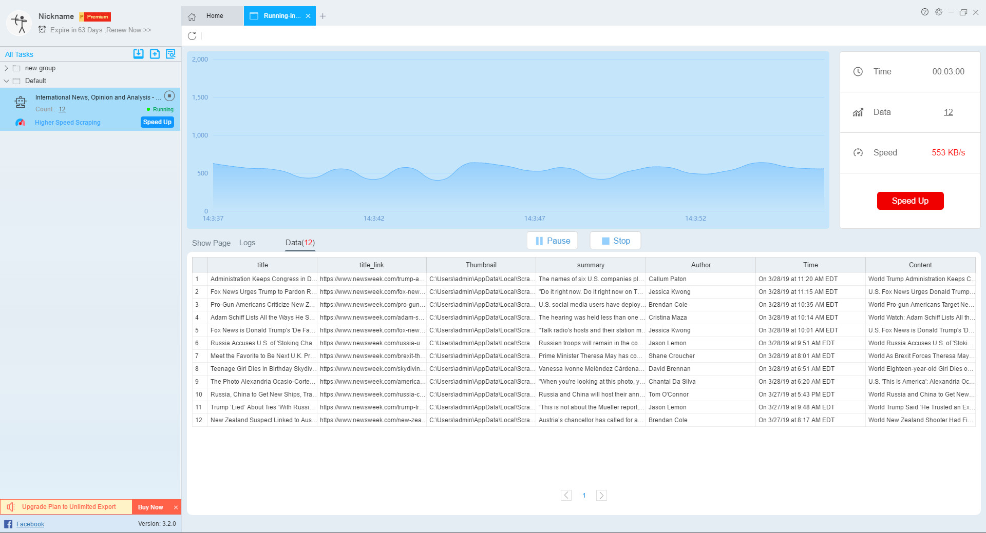Screen dimensions: 986x533
Task: Go to previous data page
Action: [x=566, y=496]
